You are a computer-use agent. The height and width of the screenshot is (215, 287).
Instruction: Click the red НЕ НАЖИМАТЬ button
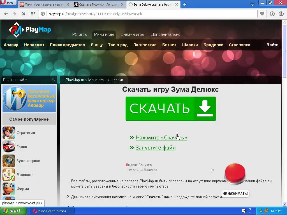235,174
